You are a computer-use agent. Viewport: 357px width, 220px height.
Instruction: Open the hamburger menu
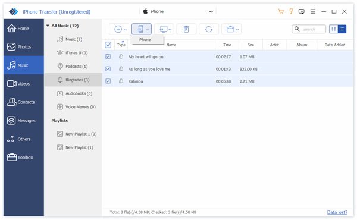[313, 11]
